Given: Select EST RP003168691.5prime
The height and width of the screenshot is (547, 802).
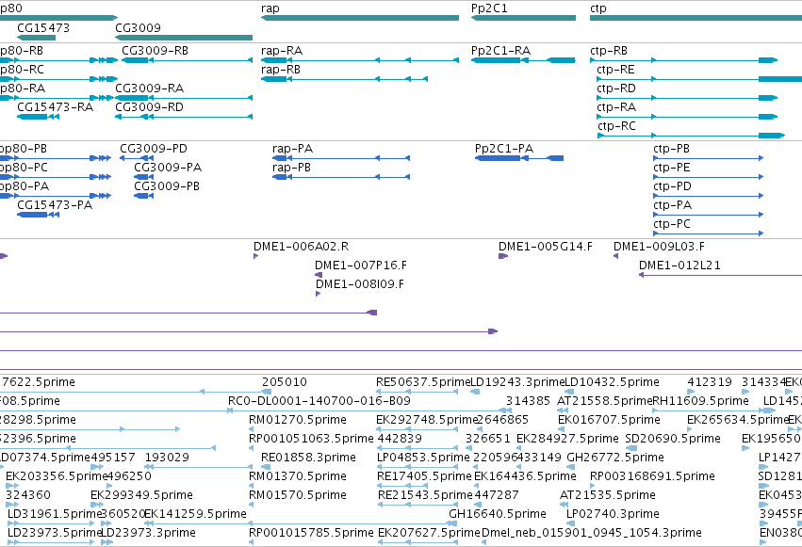Looking at the screenshot, I should pos(652,476).
